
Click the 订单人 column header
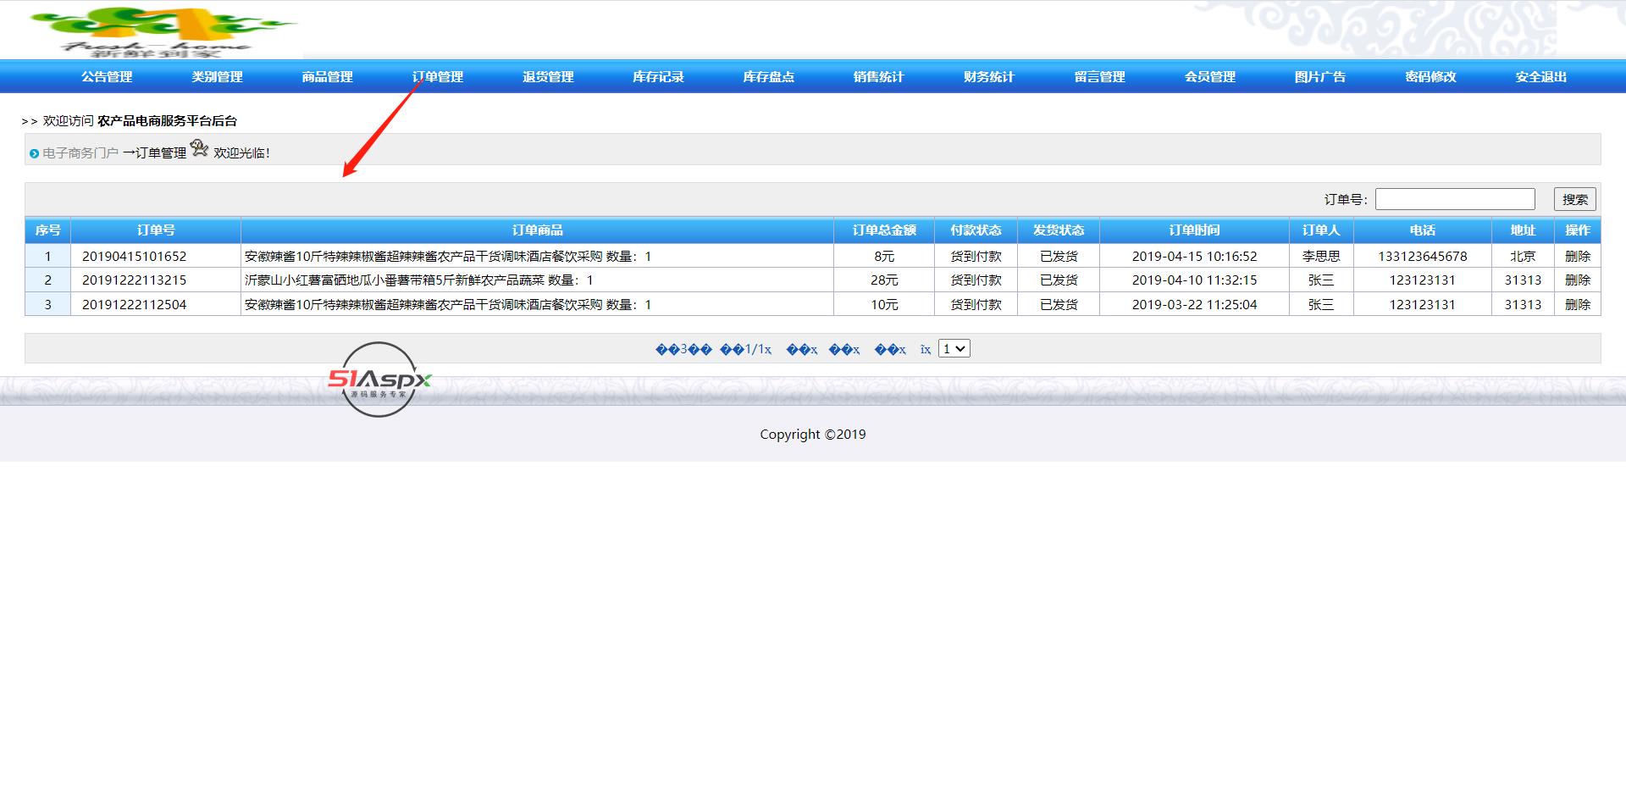coord(1321,230)
